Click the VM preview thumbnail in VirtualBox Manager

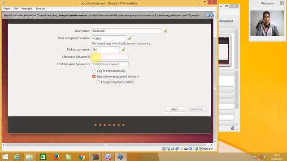224,51
